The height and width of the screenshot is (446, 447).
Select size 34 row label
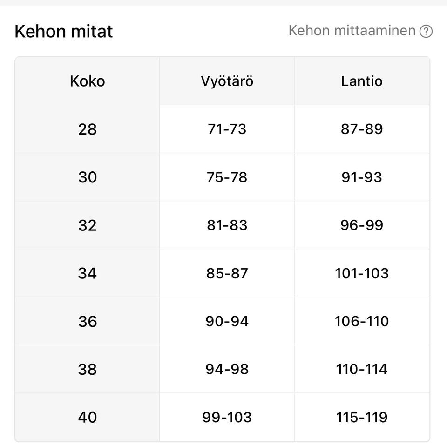pyautogui.click(x=88, y=273)
